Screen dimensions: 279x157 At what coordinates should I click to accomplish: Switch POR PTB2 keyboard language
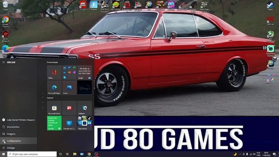click(259, 154)
